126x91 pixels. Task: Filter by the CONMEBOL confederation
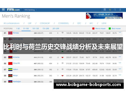[64, 23]
